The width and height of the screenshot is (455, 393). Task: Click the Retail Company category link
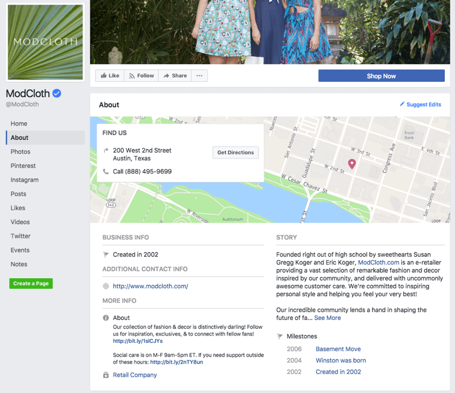pyautogui.click(x=135, y=375)
